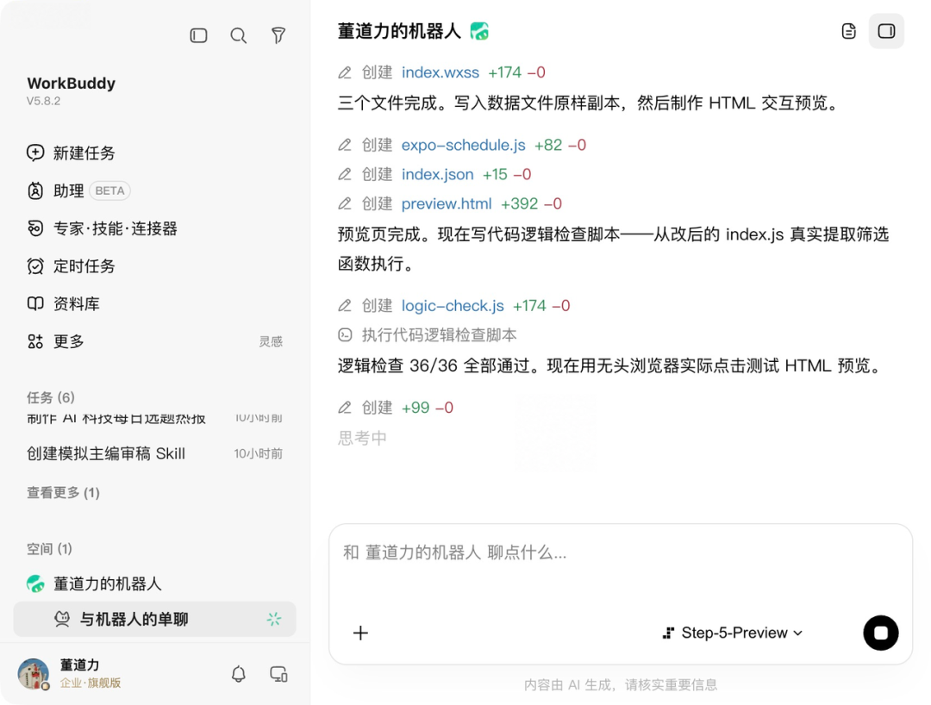The image size is (931, 705).
Task: Click the 企业·旗舰版 plan label
Action: click(x=91, y=683)
